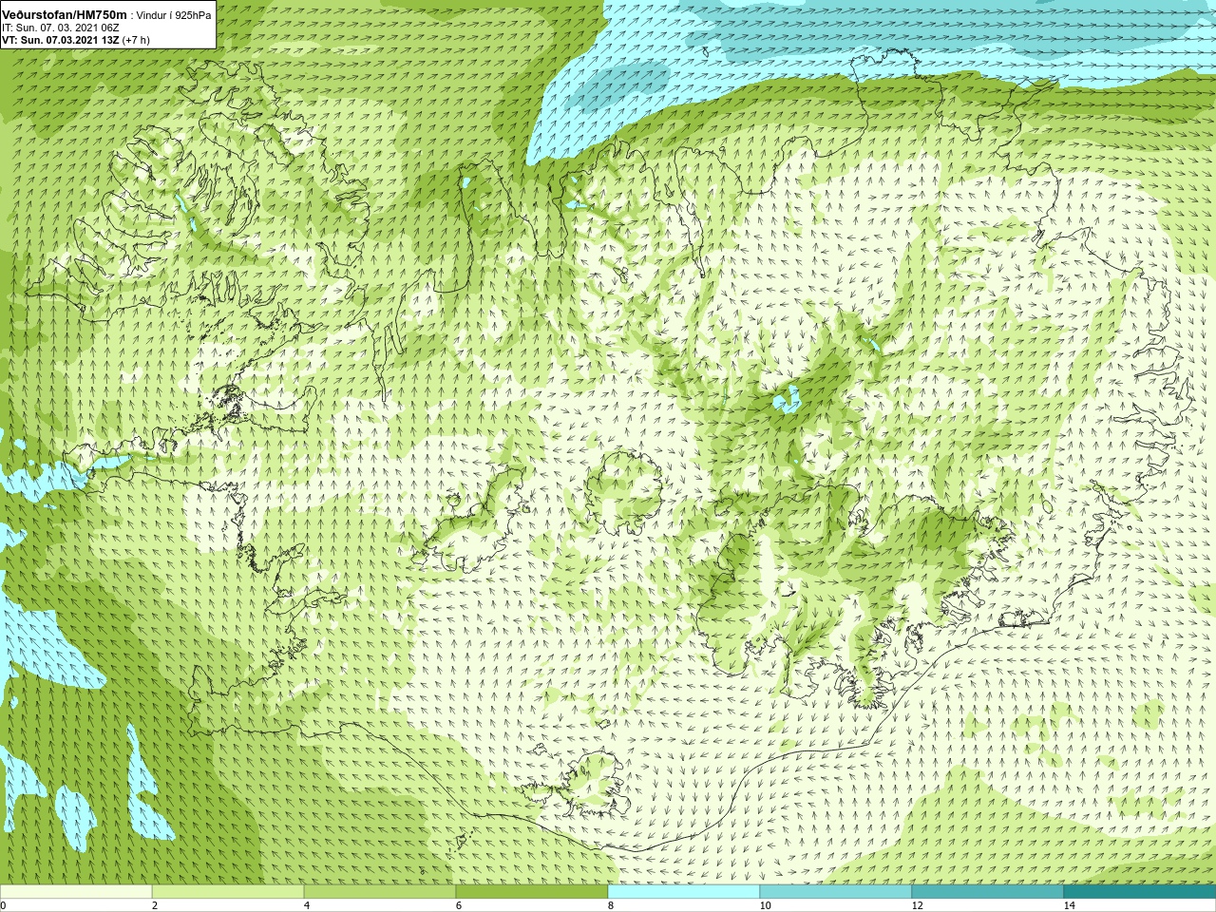Pick the darkest teal legend swatch above 14
Image resolution: width=1216 pixels, height=912 pixels.
(1140, 892)
